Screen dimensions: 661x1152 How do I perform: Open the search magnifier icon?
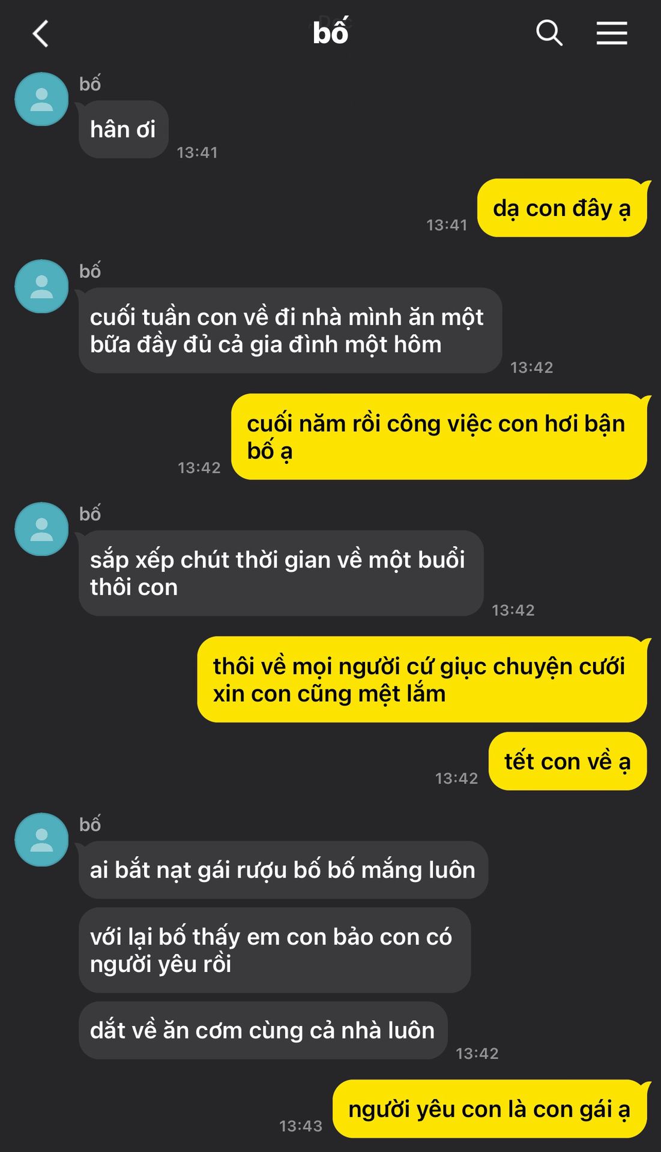tap(549, 33)
